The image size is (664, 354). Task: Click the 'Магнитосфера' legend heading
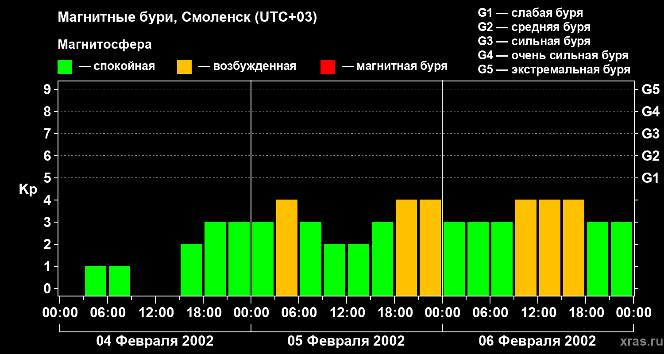tap(105, 45)
